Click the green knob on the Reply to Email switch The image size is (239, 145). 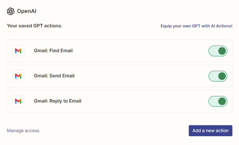tap(222, 101)
